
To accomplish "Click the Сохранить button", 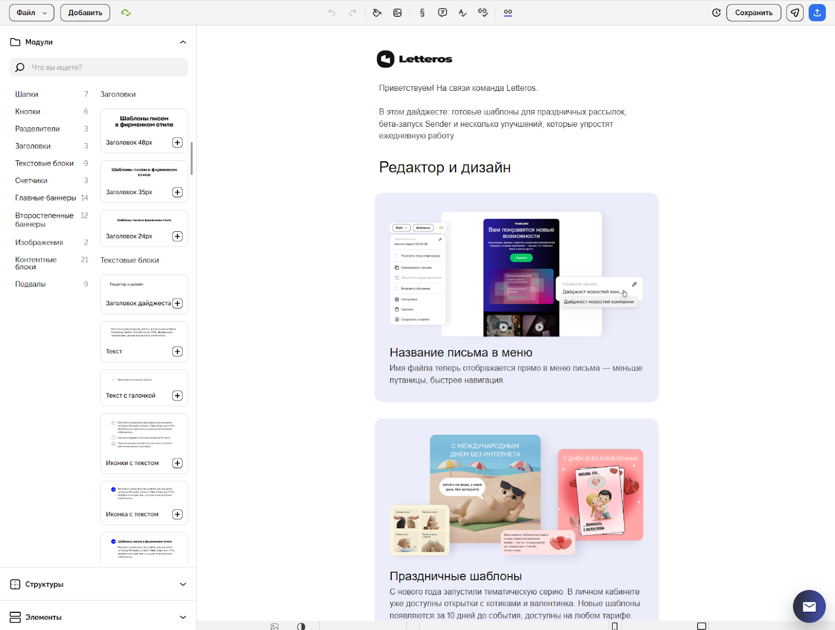I will pyautogui.click(x=754, y=13).
